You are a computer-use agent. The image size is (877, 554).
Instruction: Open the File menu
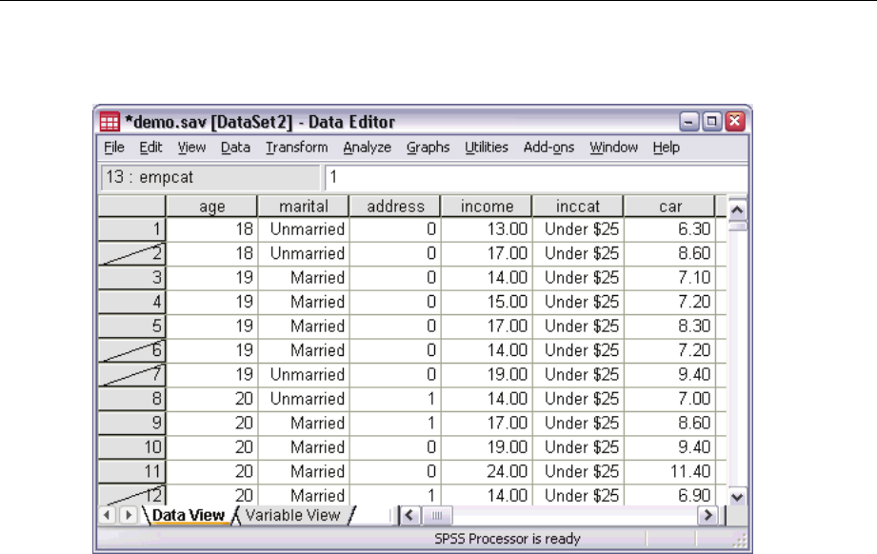click(x=114, y=147)
